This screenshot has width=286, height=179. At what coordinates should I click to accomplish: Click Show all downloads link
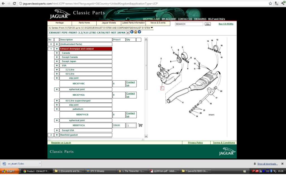267,164
